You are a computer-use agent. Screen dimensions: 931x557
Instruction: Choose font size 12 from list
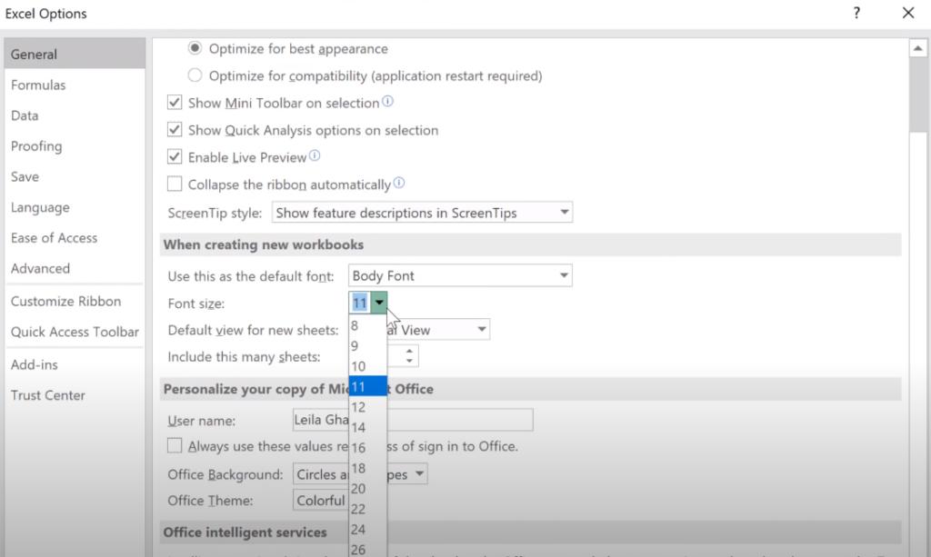pos(367,407)
